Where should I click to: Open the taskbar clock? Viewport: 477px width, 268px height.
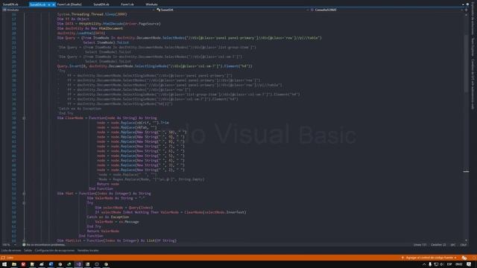(x=459, y=264)
